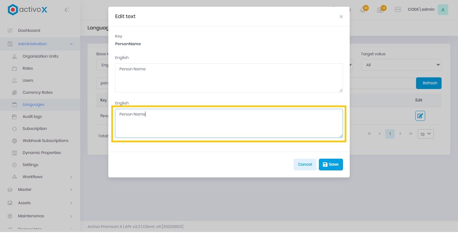Go to Currency Rates page
The height and width of the screenshot is (233, 458).
pyautogui.click(x=38, y=92)
